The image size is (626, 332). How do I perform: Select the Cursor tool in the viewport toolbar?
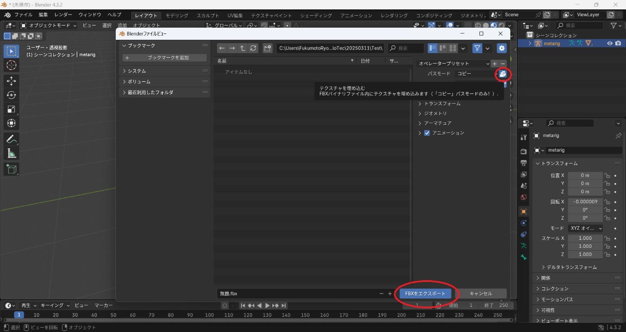coord(11,65)
